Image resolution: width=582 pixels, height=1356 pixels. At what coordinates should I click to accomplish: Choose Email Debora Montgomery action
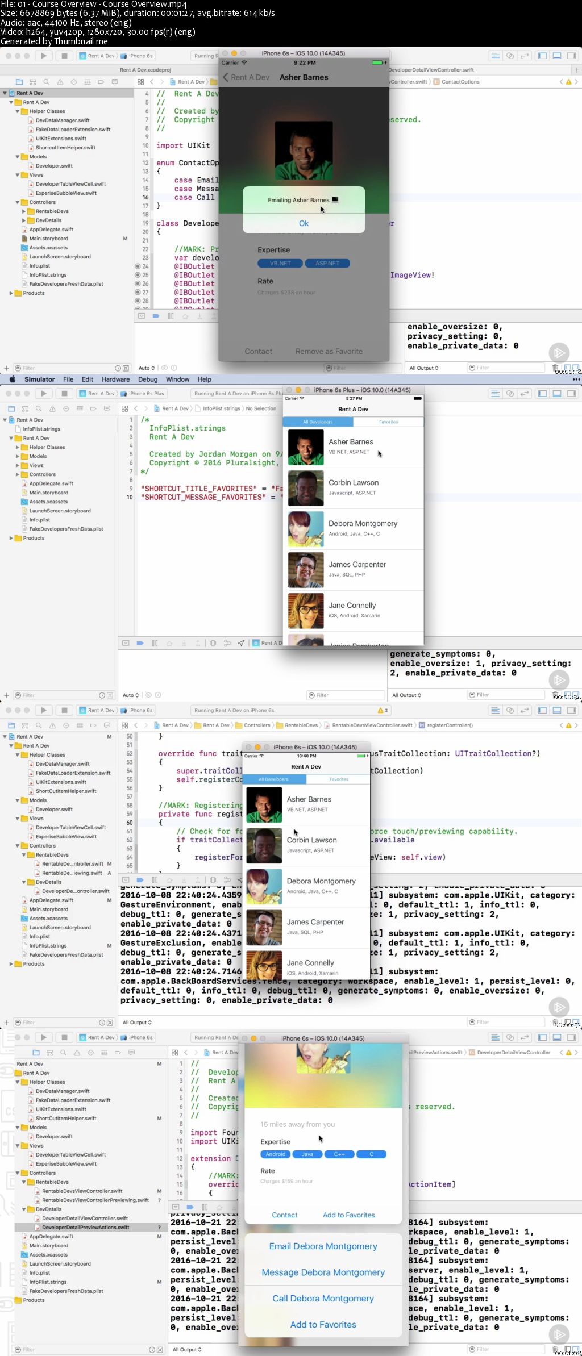[x=323, y=1246]
